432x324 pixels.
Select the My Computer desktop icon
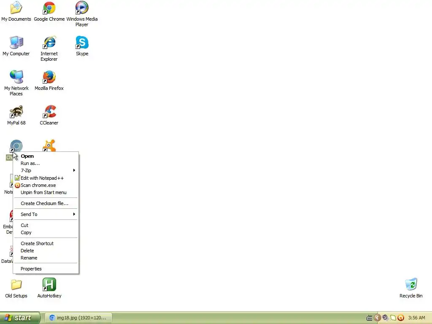pos(16,46)
